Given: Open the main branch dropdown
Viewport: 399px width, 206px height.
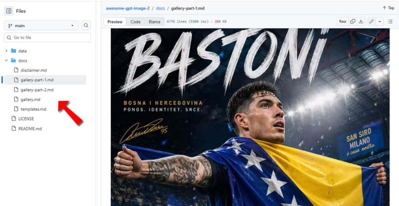Looking at the screenshot, I should tap(41, 25).
